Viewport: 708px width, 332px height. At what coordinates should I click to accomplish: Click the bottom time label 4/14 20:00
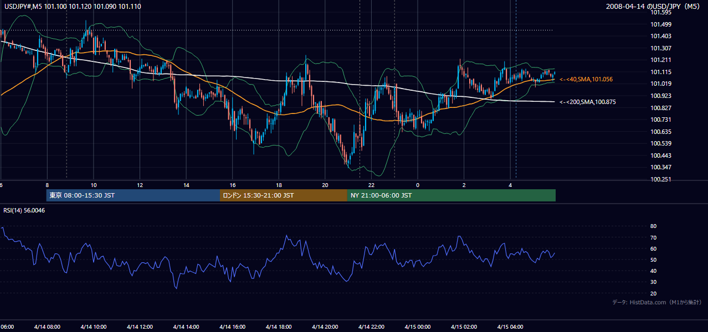(x=325, y=327)
